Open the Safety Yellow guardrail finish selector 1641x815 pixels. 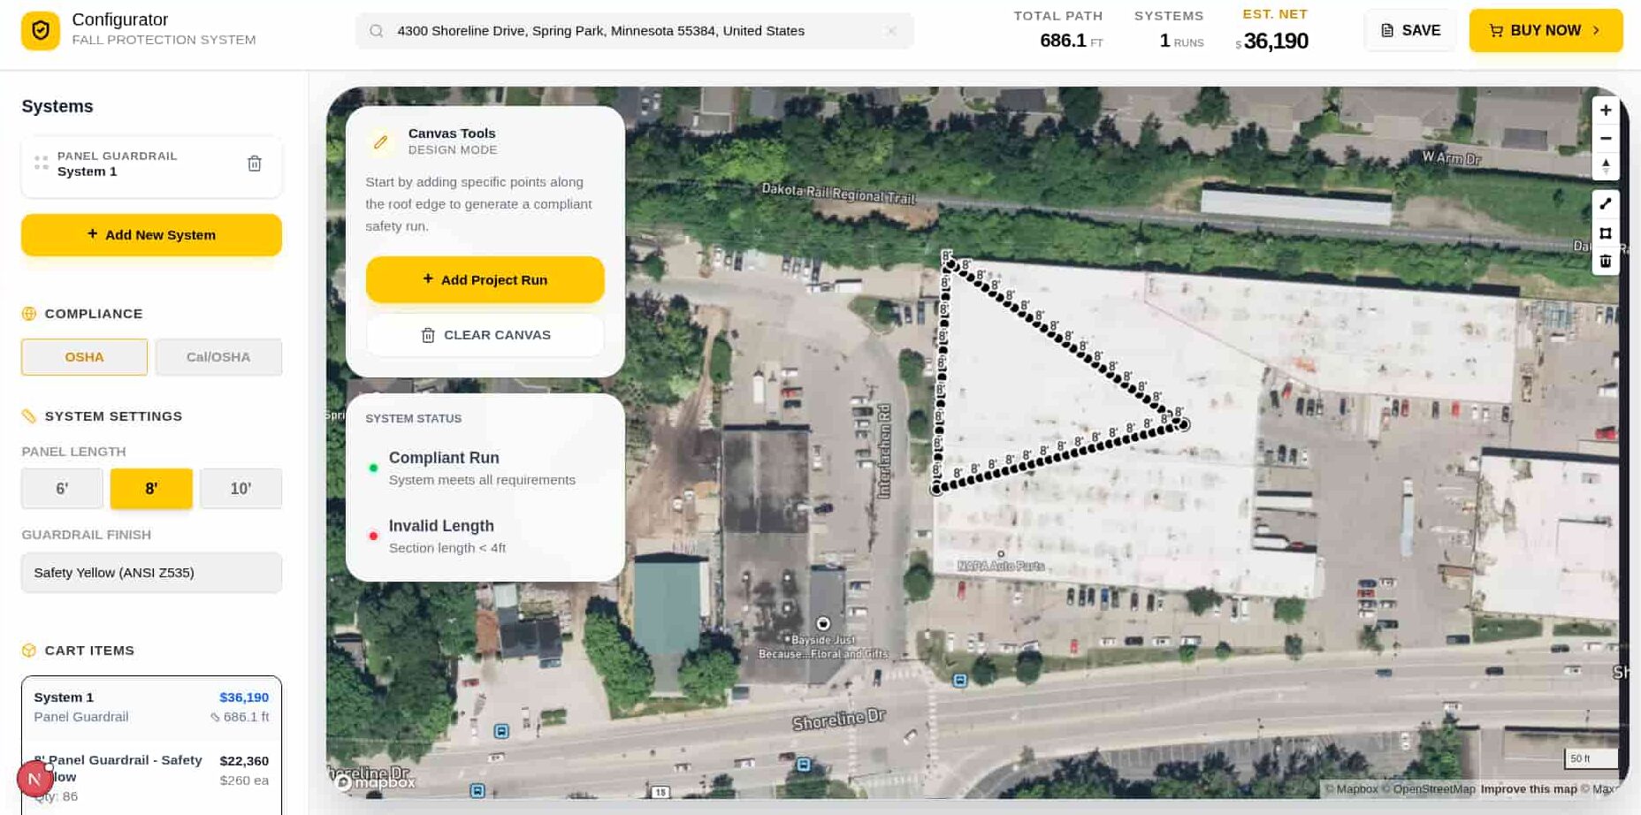click(x=151, y=572)
